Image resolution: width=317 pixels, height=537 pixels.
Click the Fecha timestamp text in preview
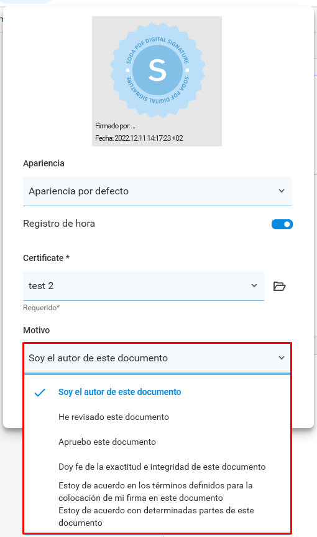[139, 138]
